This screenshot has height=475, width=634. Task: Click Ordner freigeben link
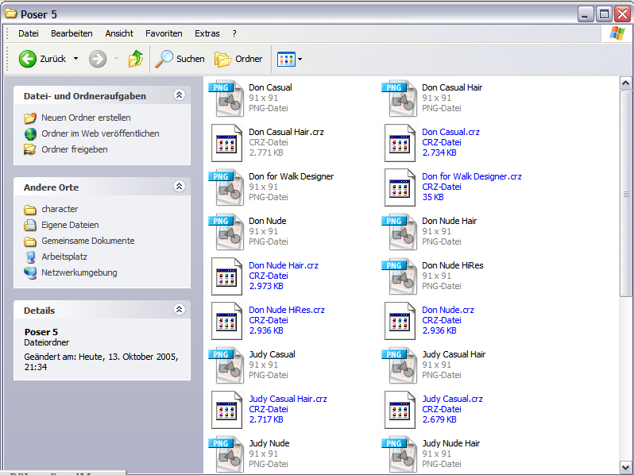coord(75,149)
